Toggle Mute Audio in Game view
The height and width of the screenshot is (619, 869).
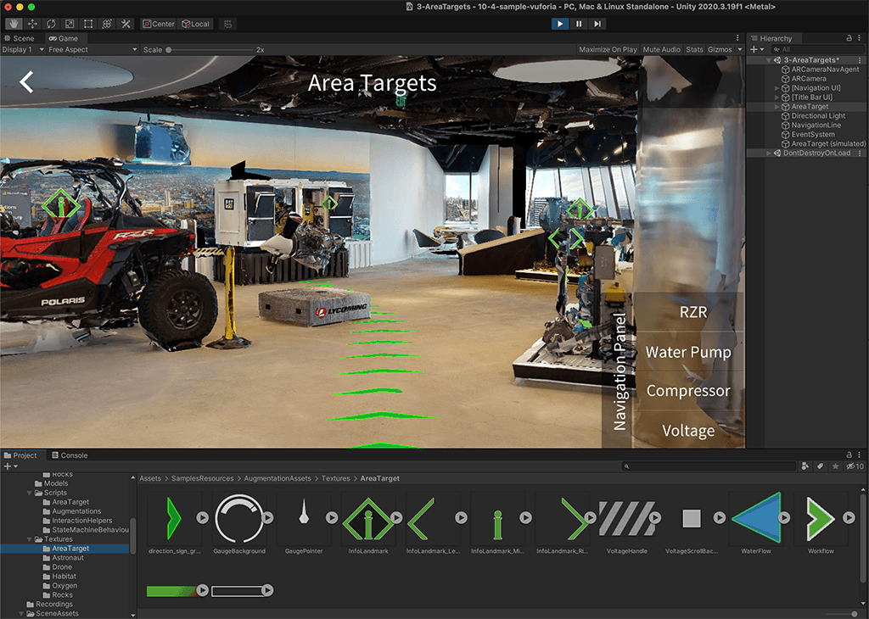click(661, 50)
